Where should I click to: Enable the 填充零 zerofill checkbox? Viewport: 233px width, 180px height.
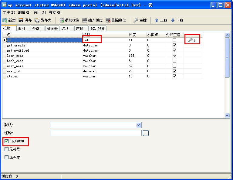click(7, 157)
